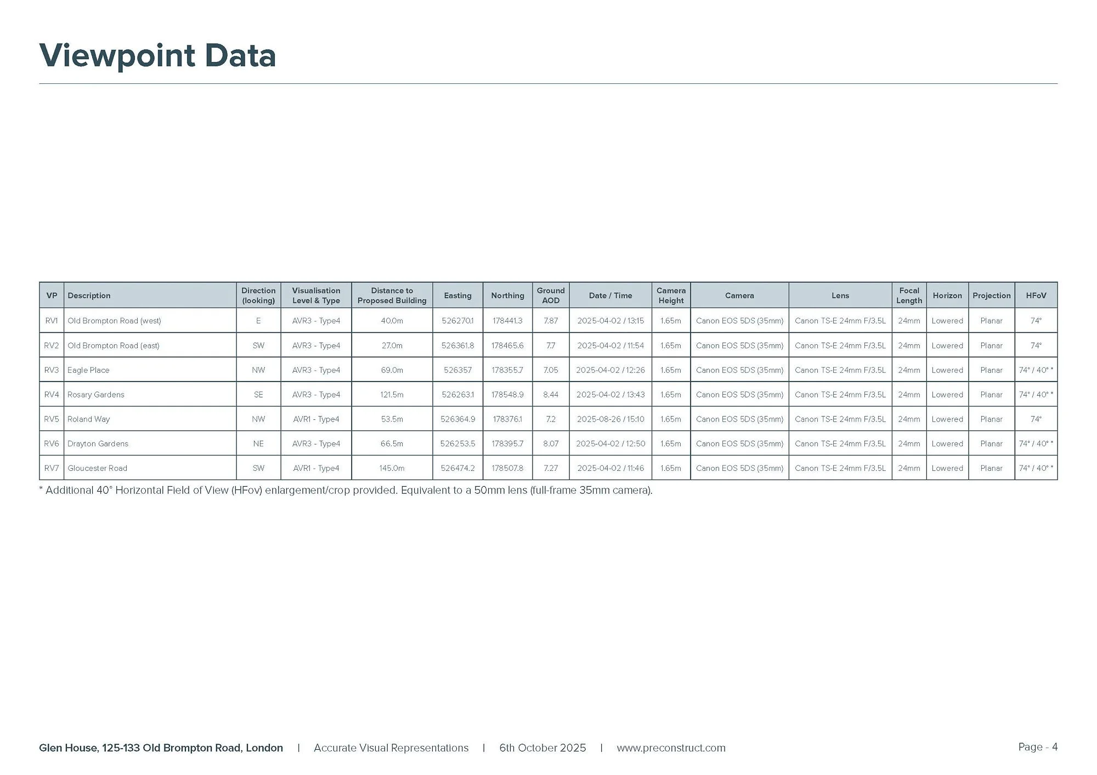This screenshot has width=1097, height=775.
Task: Select the Easting column header
Action: pyautogui.click(x=457, y=295)
